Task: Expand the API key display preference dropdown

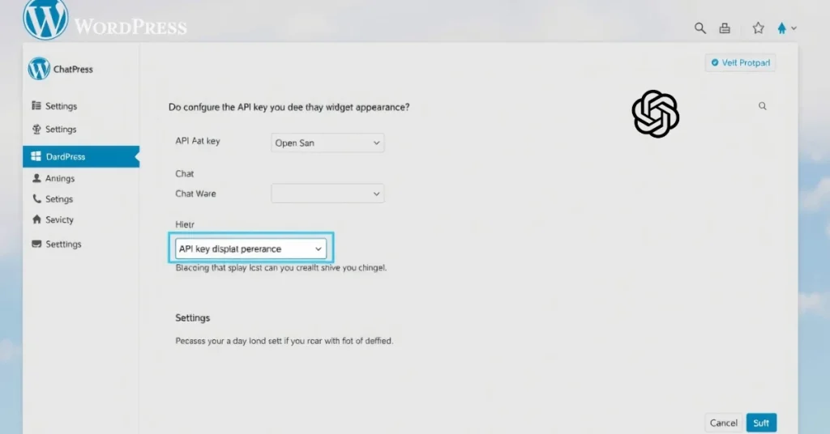Action: (251, 249)
